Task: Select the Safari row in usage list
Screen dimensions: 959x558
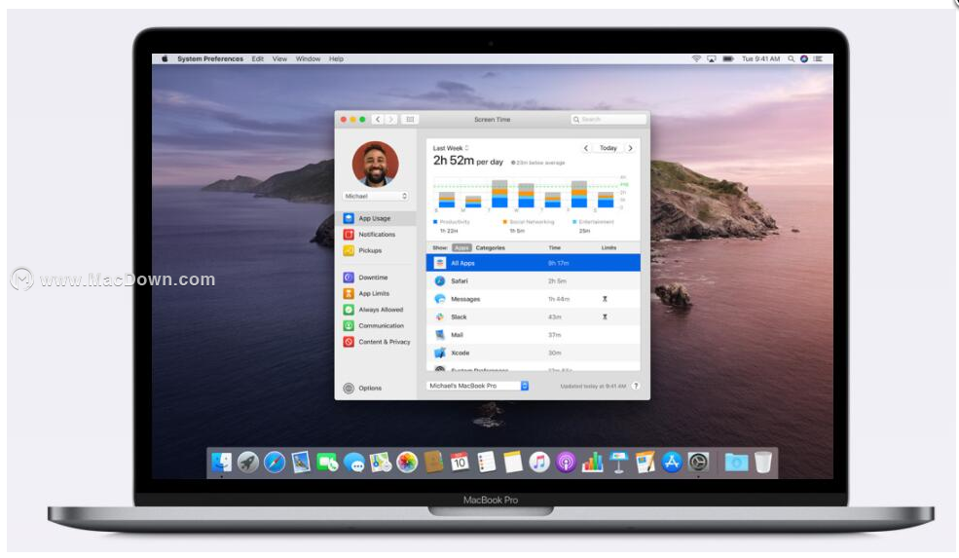Action: [533, 280]
